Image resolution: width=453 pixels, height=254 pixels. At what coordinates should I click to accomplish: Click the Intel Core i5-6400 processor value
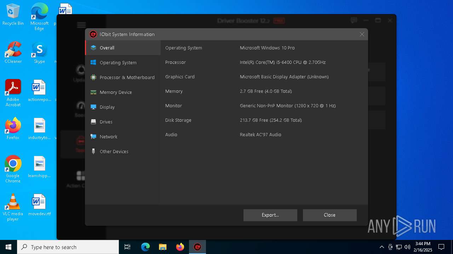click(x=283, y=62)
